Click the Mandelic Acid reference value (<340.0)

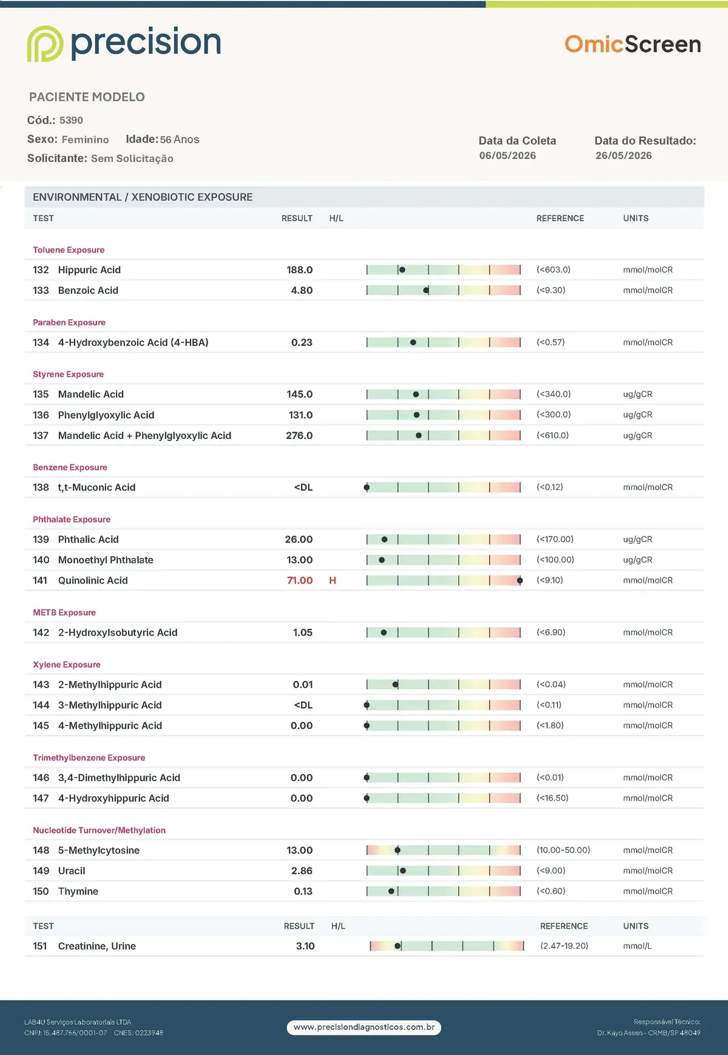(554, 395)
